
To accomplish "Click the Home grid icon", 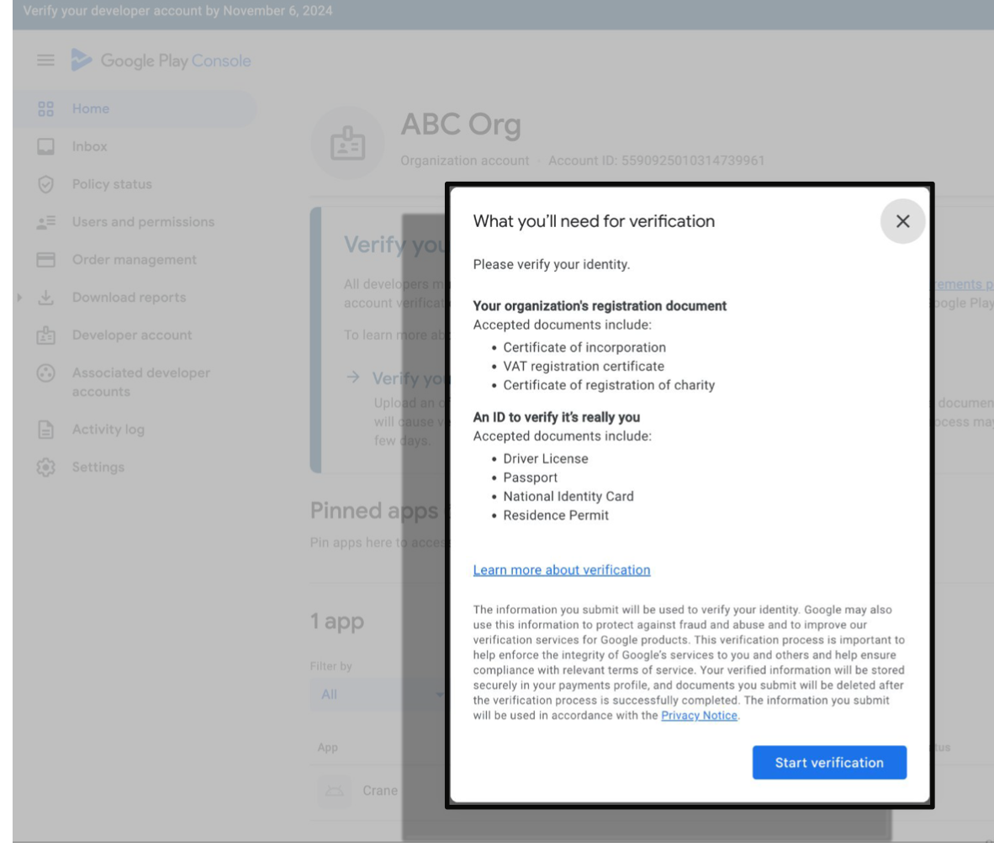I will click(45, 109).
